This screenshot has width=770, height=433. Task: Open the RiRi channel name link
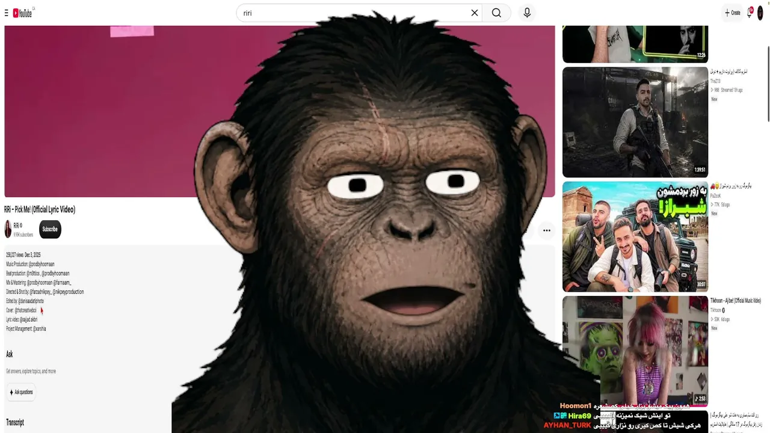[17, 226]
